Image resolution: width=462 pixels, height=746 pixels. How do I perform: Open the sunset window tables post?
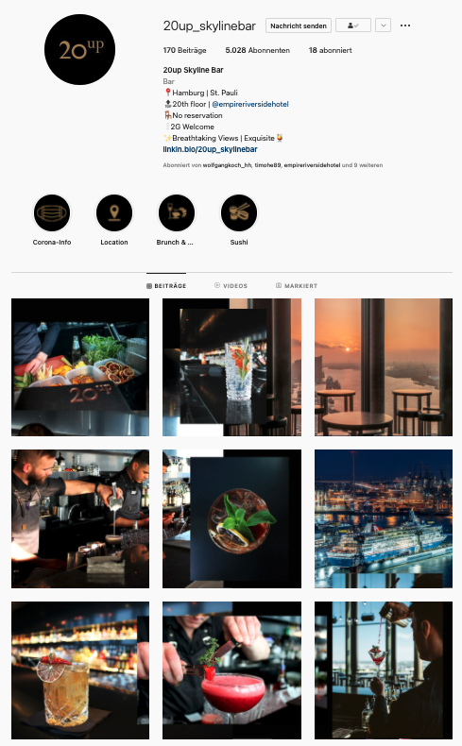tap(384, 367)
